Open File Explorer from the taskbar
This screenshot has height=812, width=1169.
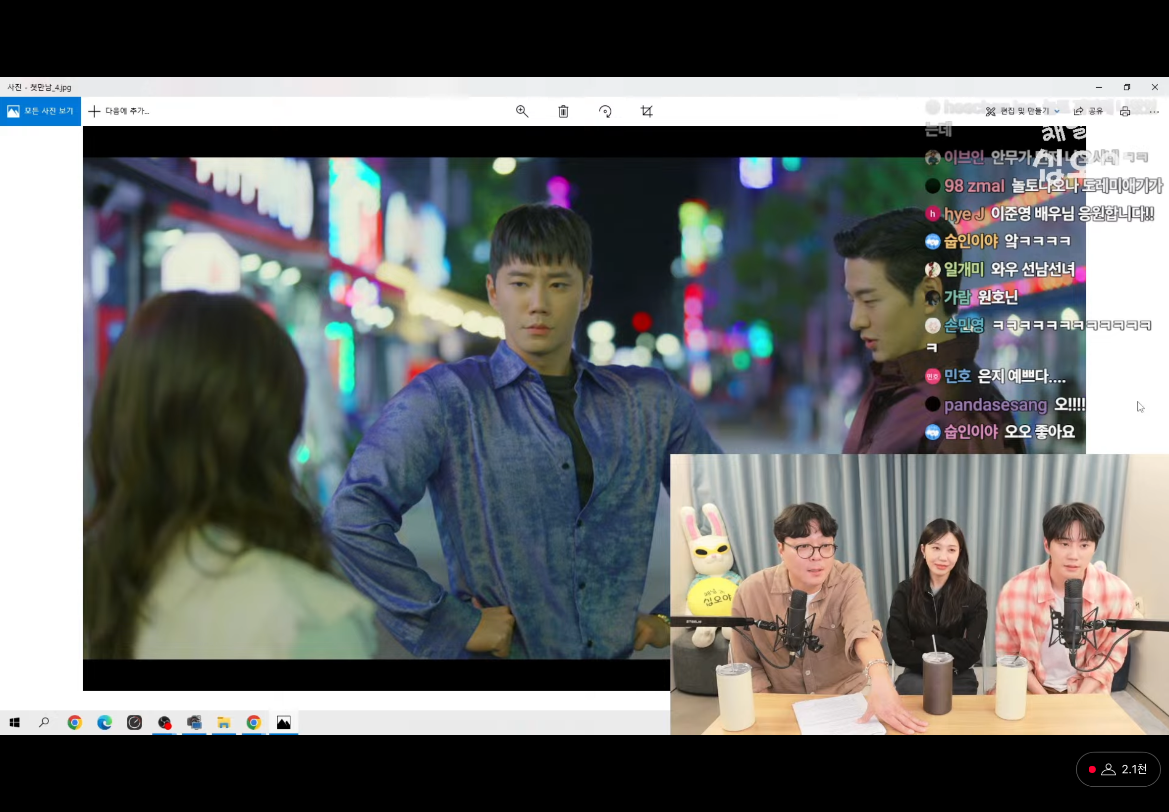pos(224,722)
